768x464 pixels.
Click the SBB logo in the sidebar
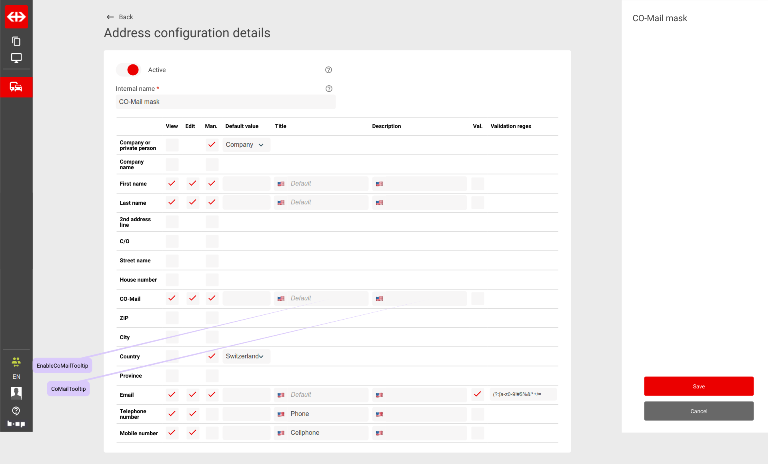tap(16, 17)
